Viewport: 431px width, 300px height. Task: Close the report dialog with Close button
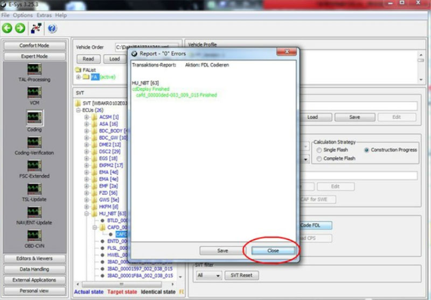click(x=273, y=251)
